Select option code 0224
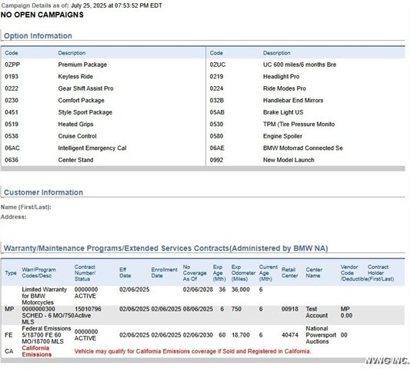Image resolution: width=410 pixels, height=369 pixels. (216, 88)
